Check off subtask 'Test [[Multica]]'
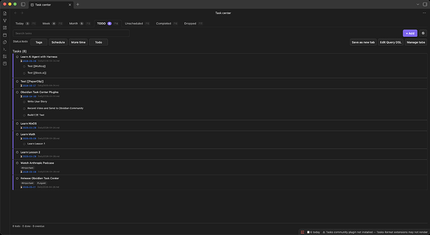 click(x=24, y=66)
